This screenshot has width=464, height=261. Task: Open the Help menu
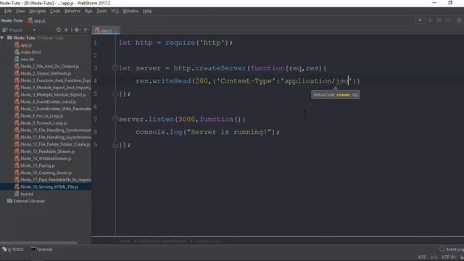pos(147,11)
